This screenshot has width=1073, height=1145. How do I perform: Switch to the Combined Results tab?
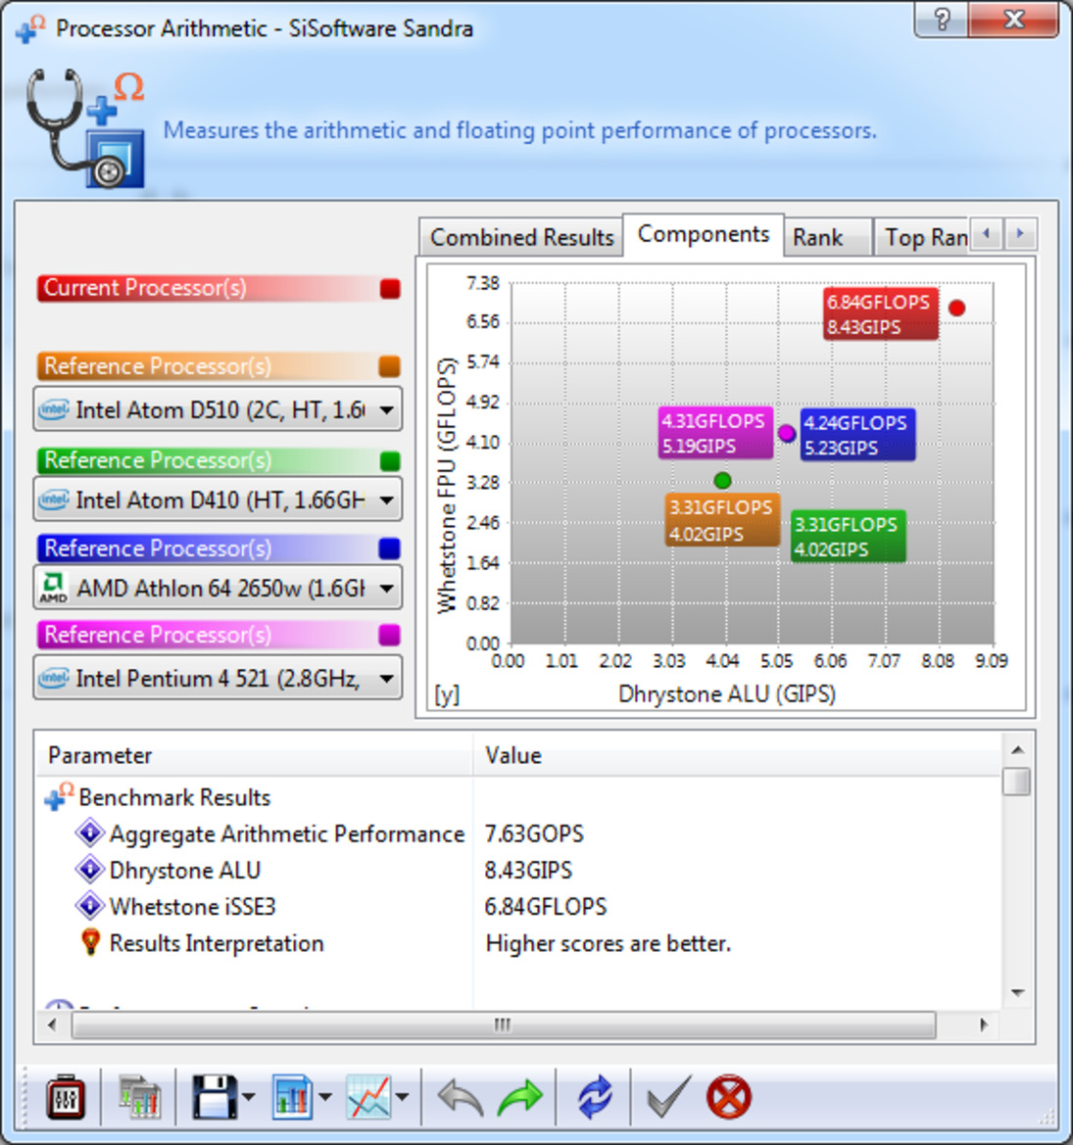(521, 237)
